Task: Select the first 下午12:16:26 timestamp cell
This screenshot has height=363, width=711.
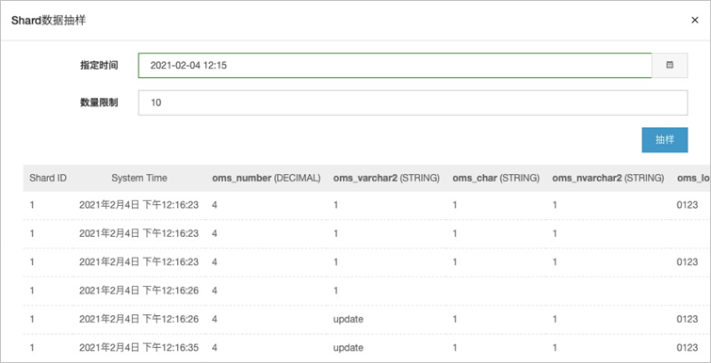Action: [138, 291]
